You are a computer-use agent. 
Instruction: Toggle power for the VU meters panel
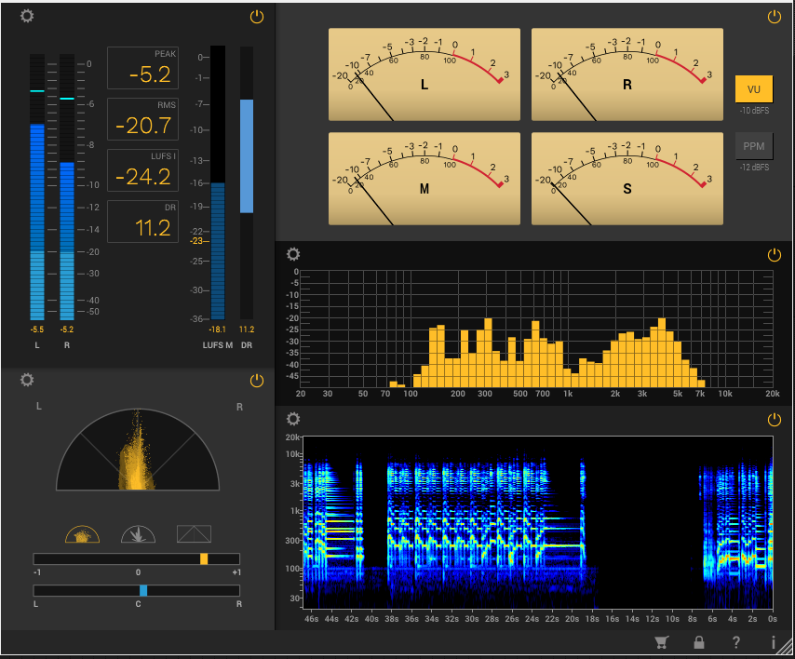coord(774,17)
